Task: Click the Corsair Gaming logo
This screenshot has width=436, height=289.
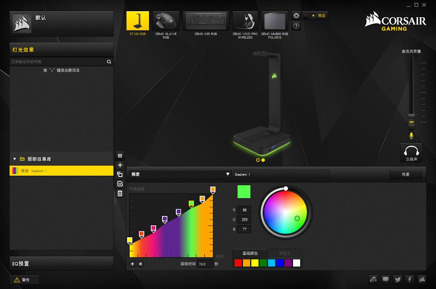Action: [x=395, y=21]
